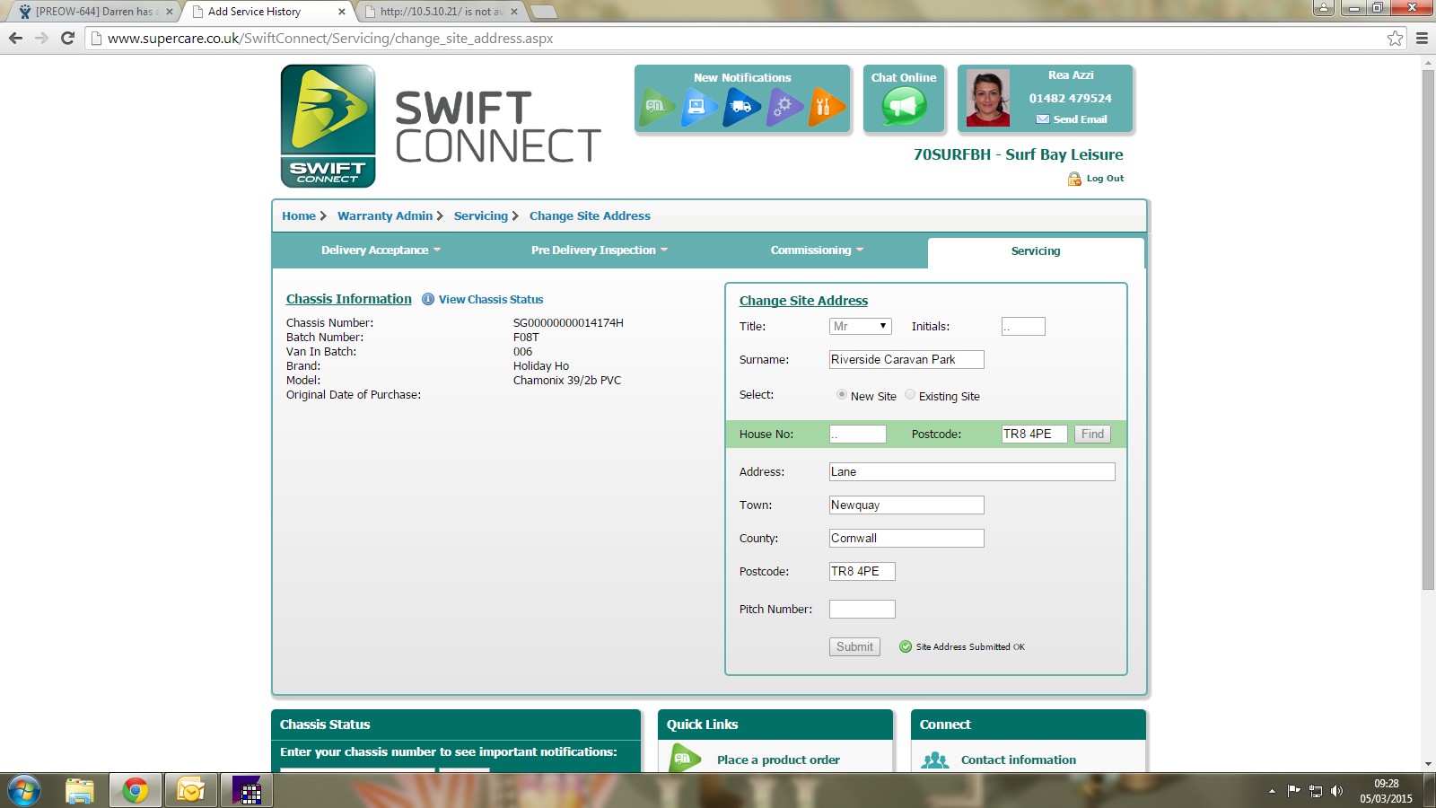
Task: Open the Title dropdown showing Mr
Action: [860, 327]
